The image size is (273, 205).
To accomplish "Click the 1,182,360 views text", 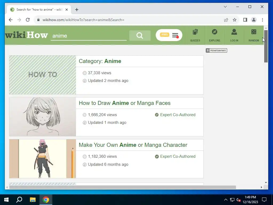I will point(102,156).
